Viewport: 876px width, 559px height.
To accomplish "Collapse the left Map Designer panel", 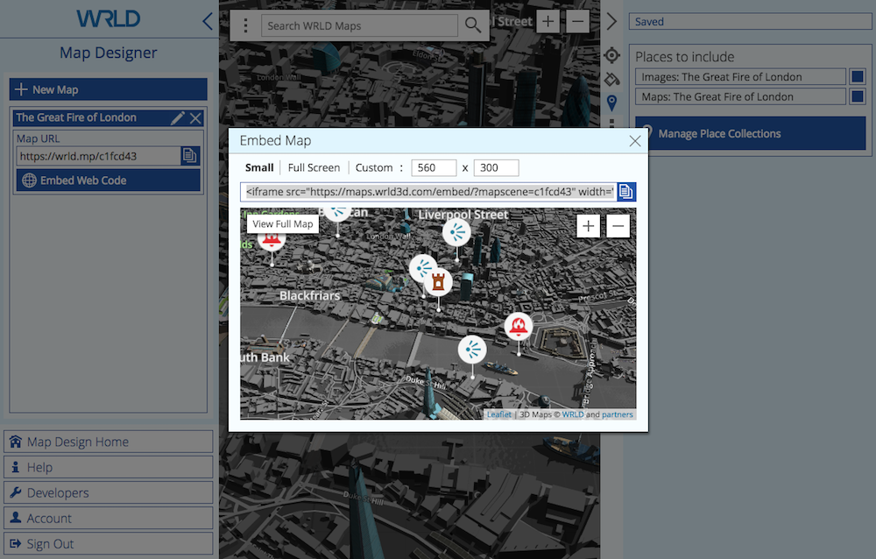I will tap(208, 21).
